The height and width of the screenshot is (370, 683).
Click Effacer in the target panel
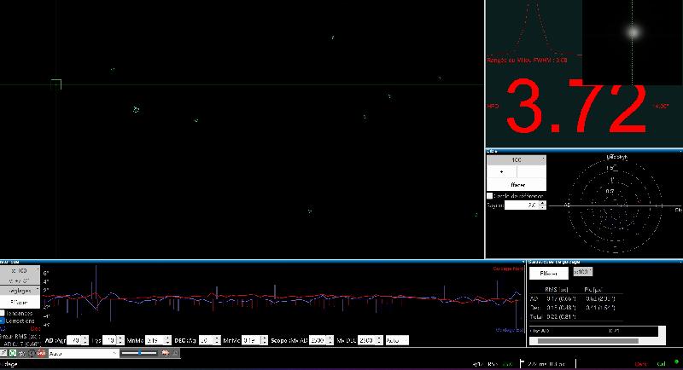517,185
